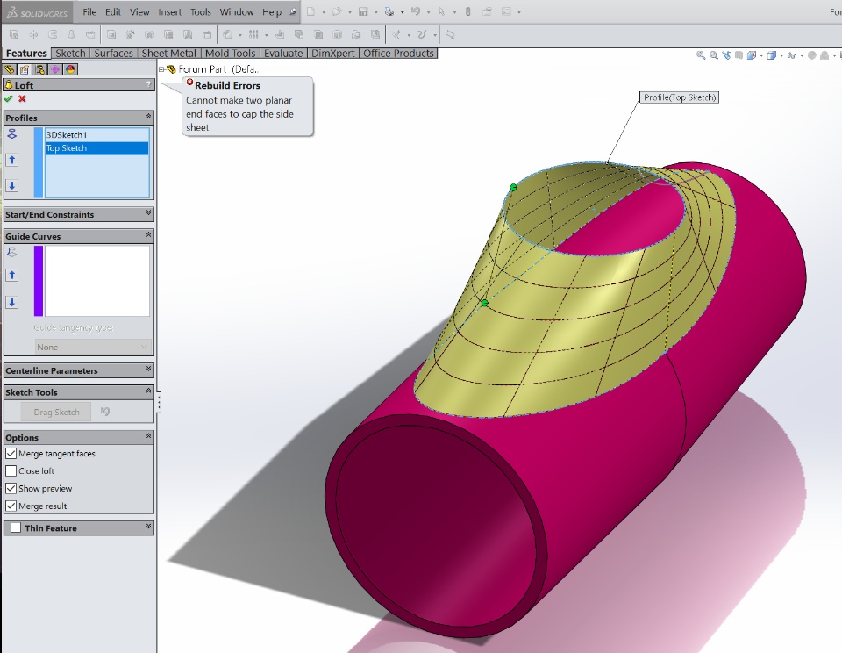Move profile up in Profiles list
This screenshot has height=653, width=842.
click(x=12, y=160)
